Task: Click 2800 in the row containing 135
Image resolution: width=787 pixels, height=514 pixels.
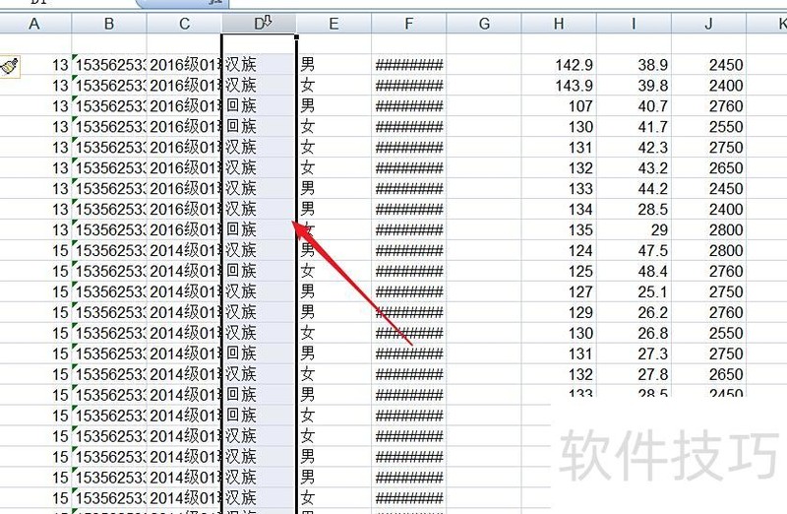Action: click(708, 229)
